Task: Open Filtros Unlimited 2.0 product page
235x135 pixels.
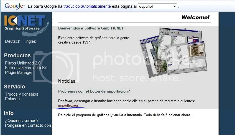Action: point(23,63)
